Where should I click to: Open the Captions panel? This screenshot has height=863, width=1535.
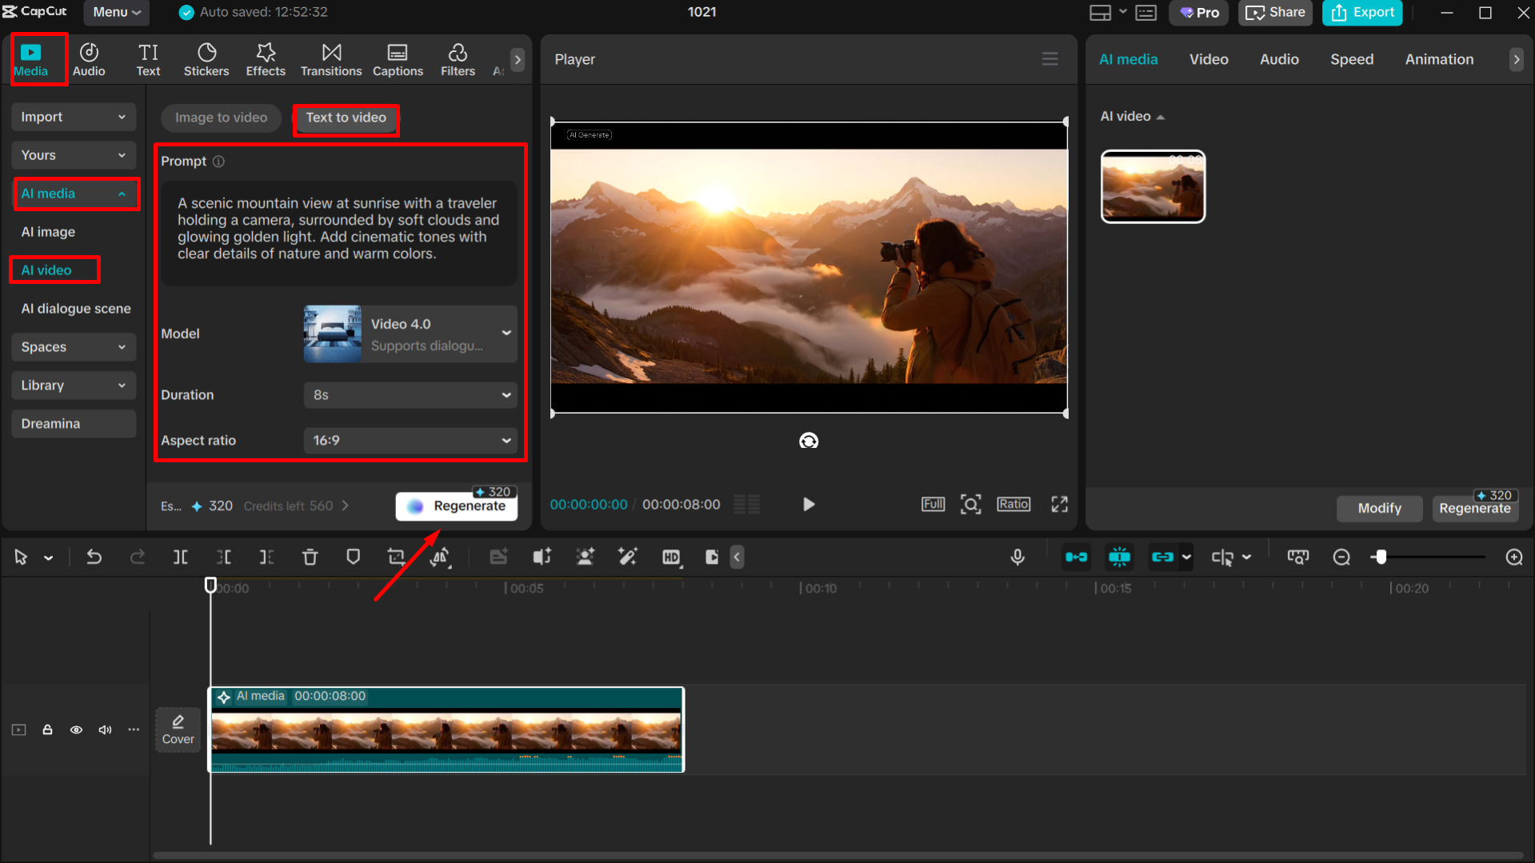click(398, 58)
